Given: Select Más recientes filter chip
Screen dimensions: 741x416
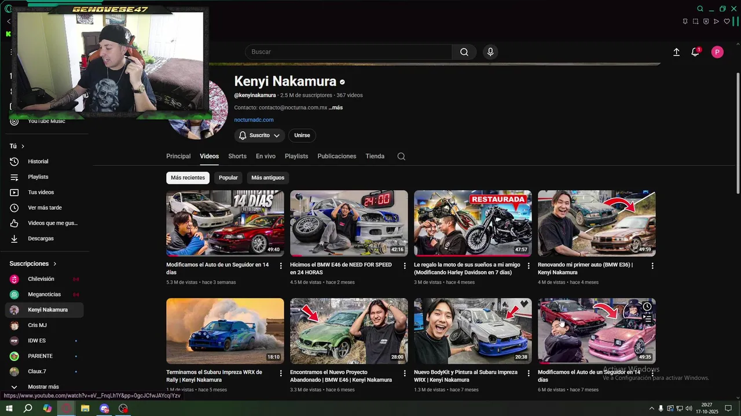Looking at the screenshot, I should point(188,178).
